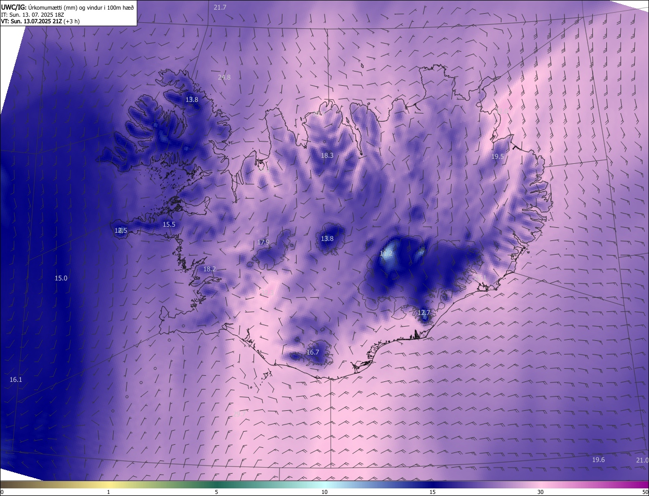Click the 17.9 value label
Viewport: 649px width, 496px height.
[263, 242]
